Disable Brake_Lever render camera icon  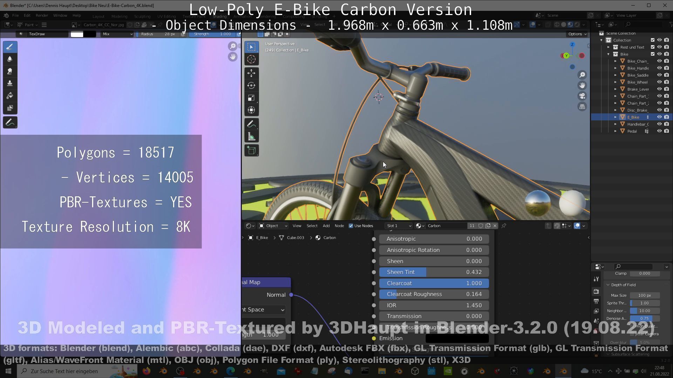click(x=667, y=89)
